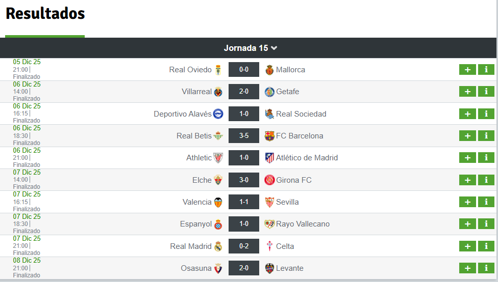Click the Espanyol team name link
This screenshot has width=498, height=282.
(x=195, y=224)
